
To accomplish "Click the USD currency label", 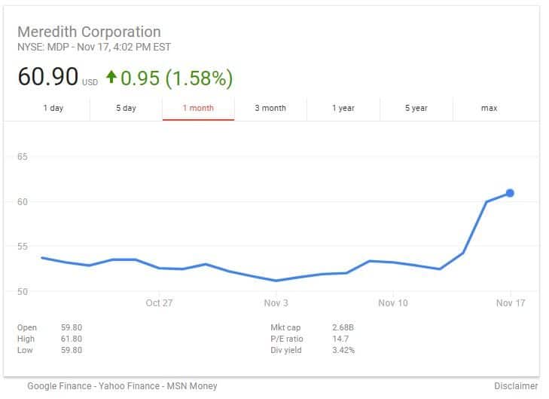I will coord(90,82).
